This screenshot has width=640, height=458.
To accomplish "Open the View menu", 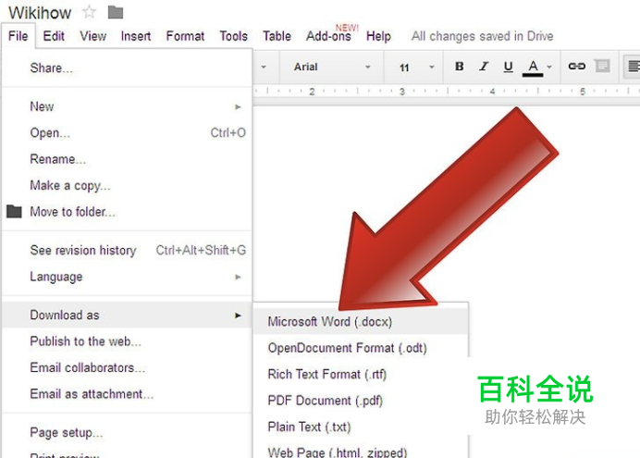I will 93,36.
